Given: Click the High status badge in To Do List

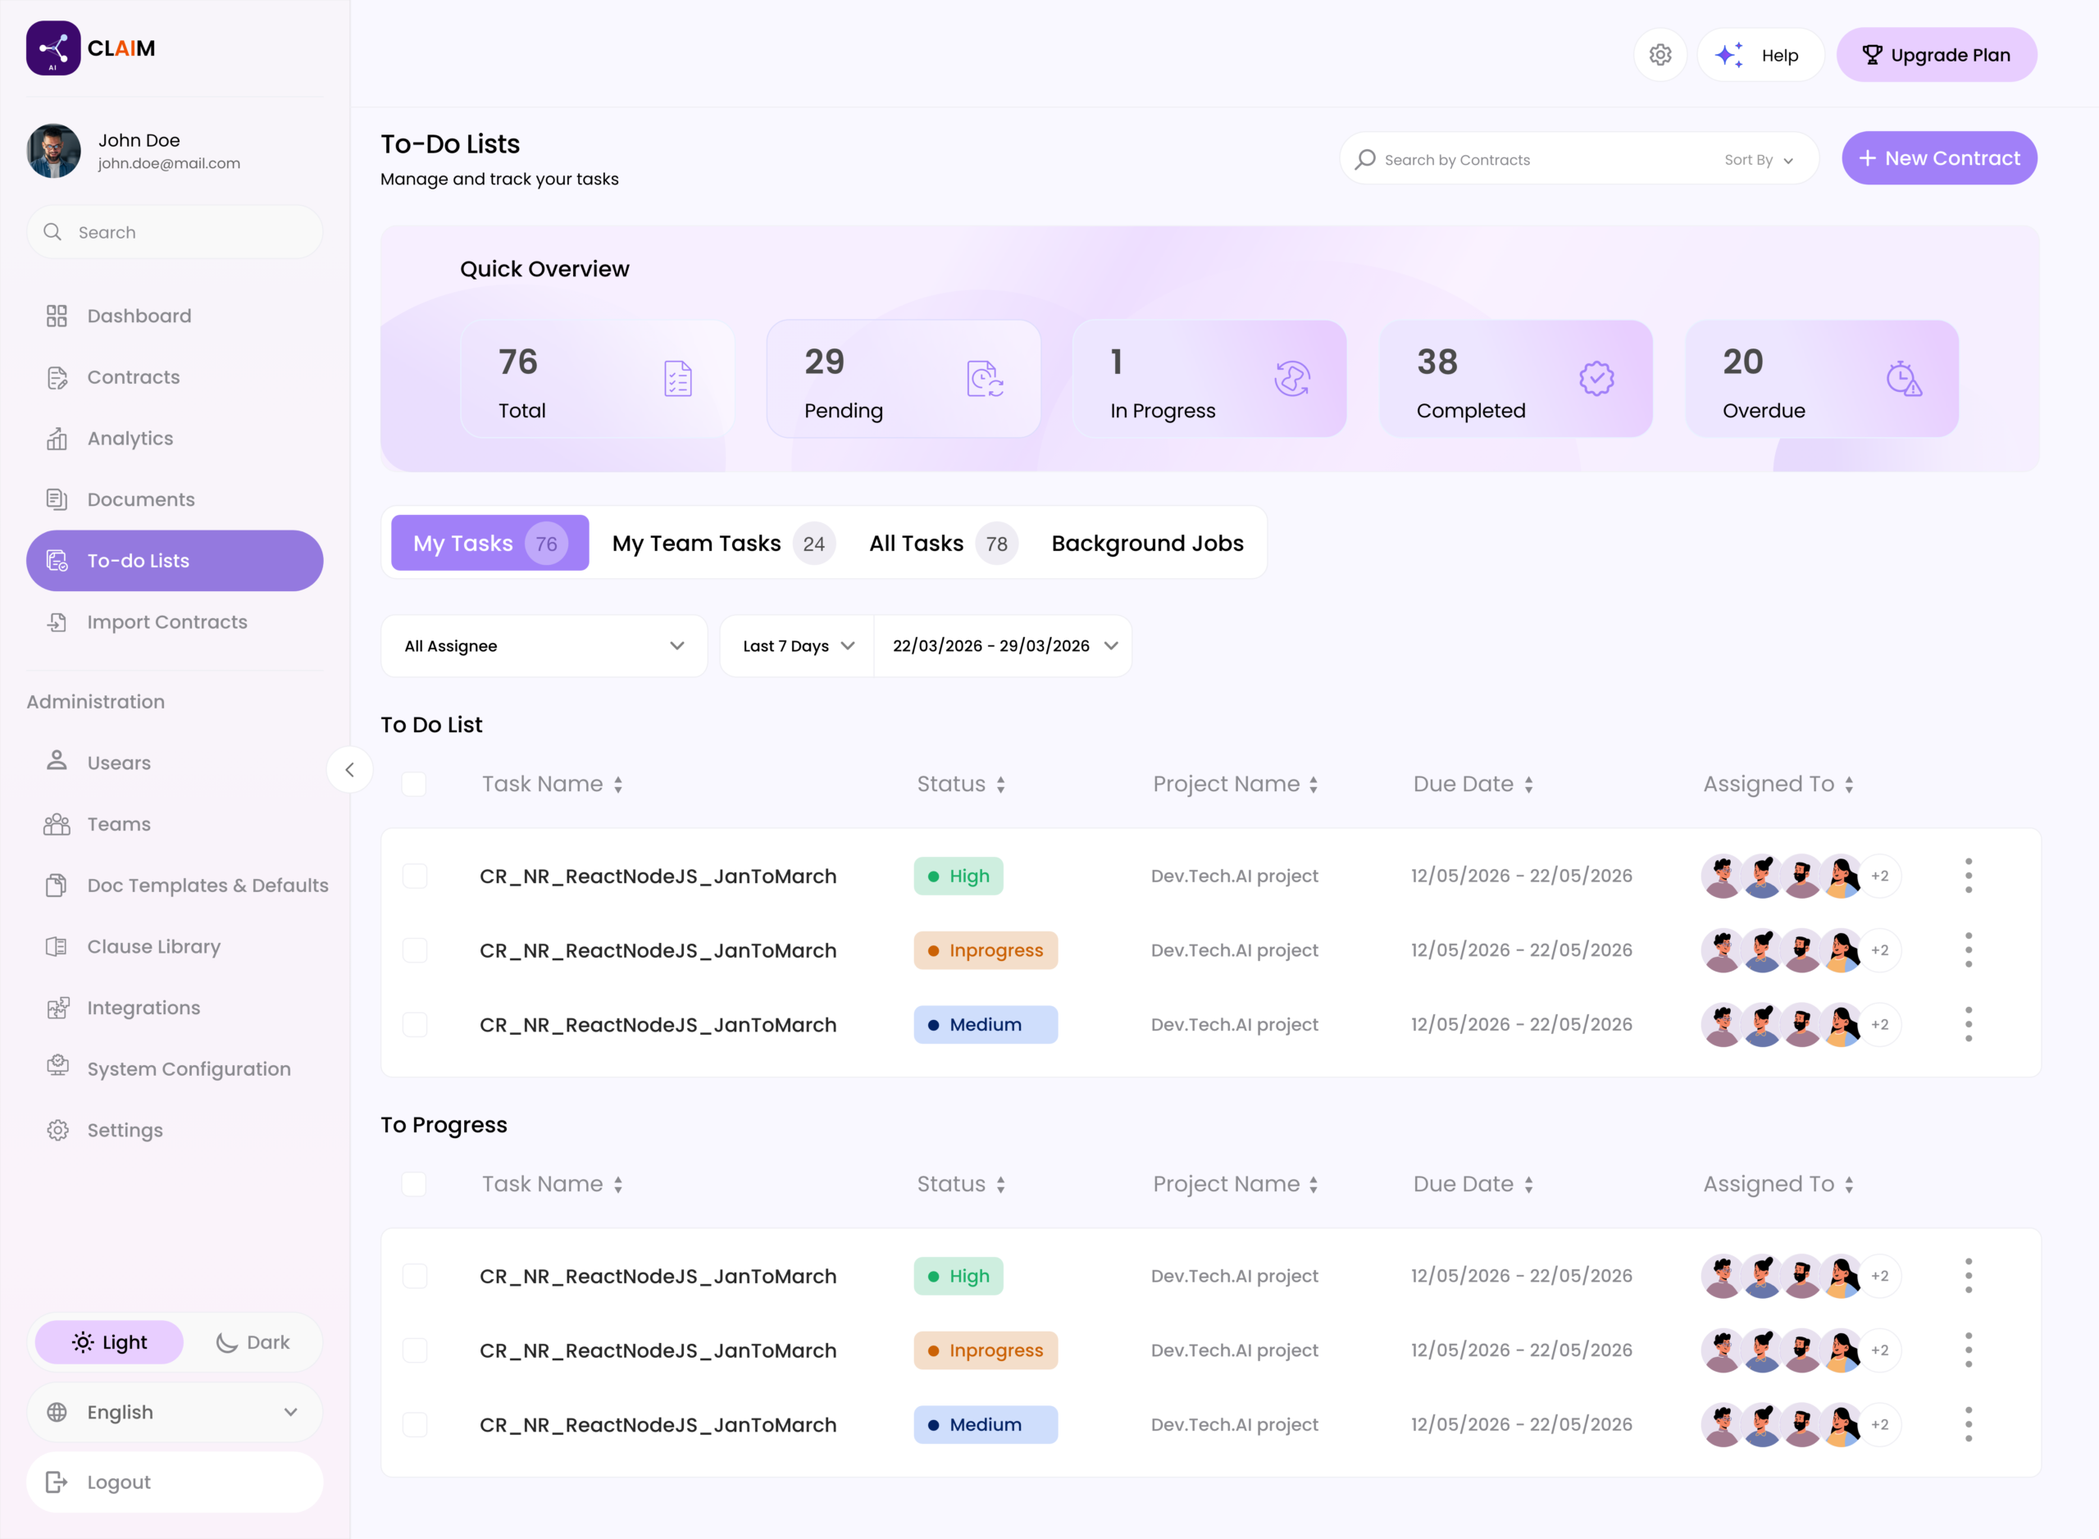Looking at the screenshot, I should point(958,876).
